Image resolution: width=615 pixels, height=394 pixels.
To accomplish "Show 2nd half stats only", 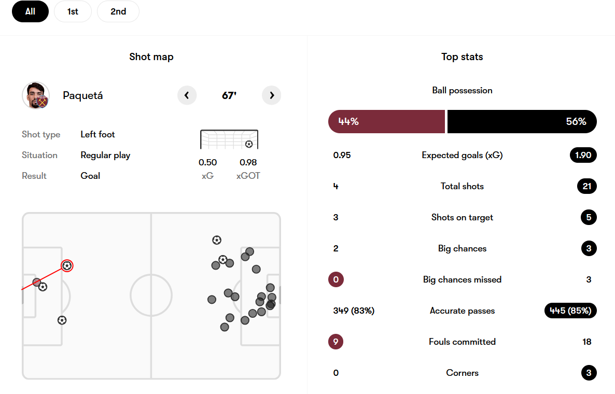I will point(118,11).
